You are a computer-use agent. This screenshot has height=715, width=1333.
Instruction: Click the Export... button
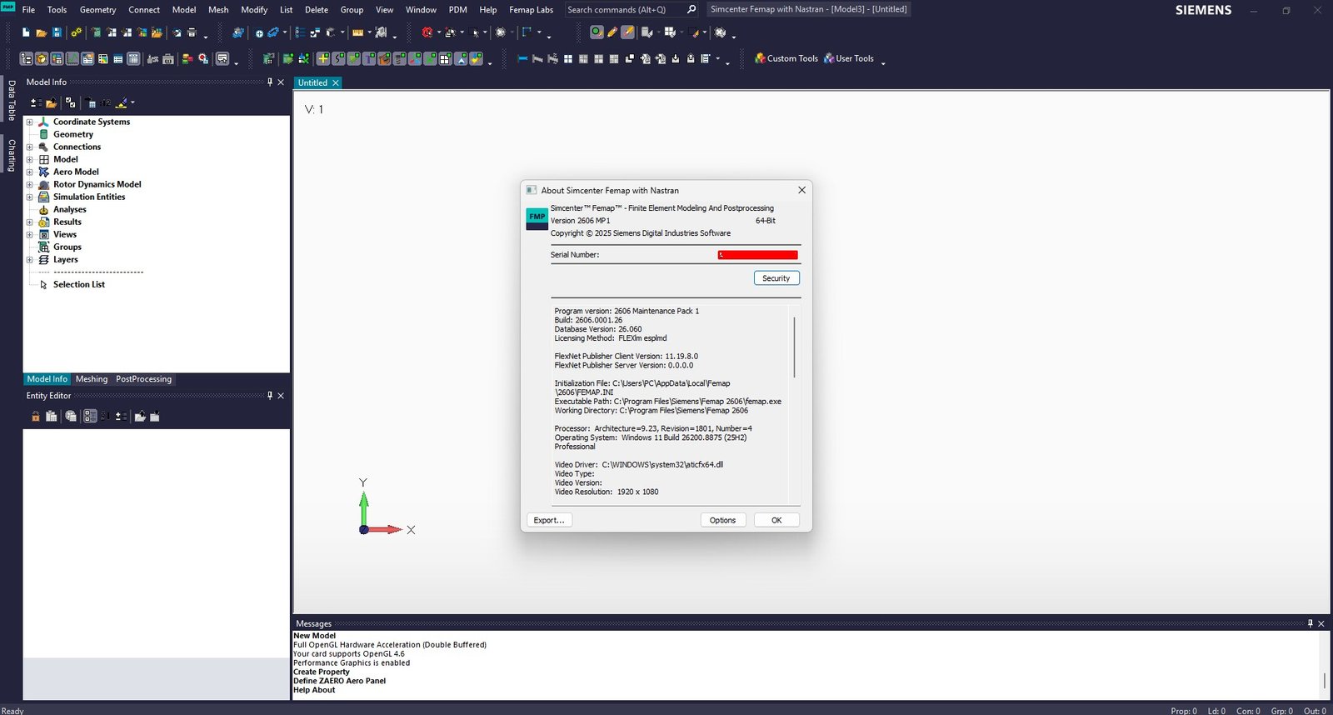[549, 520]
